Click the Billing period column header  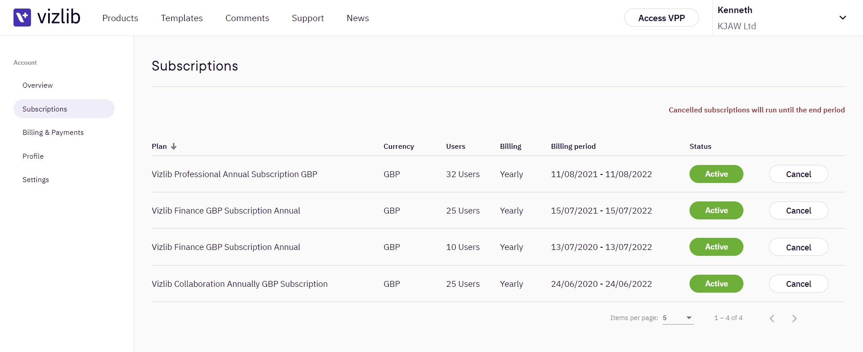coord(573,147)
